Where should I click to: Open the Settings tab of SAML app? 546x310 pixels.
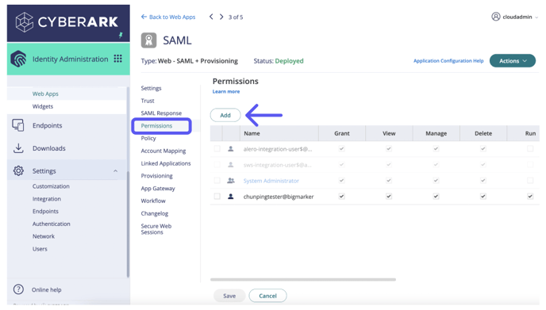pos(151,88)
